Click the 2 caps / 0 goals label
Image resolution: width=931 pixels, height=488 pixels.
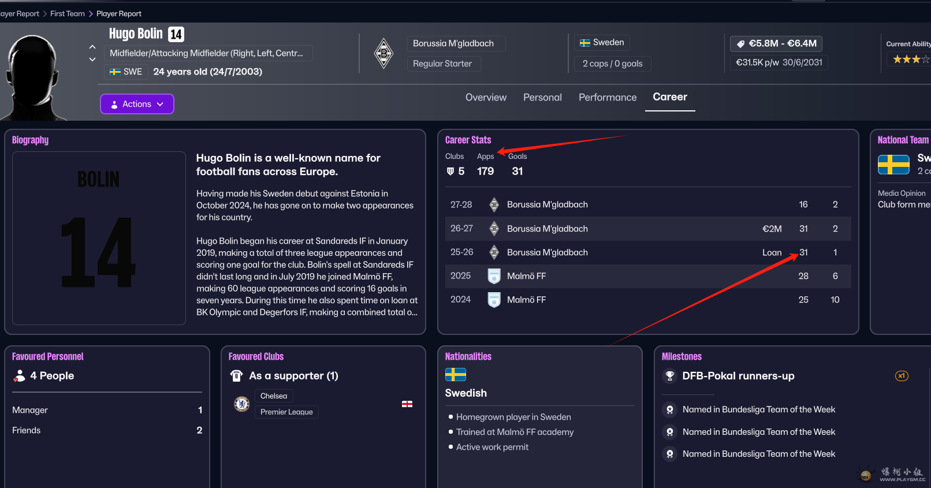tap(612, 64)
